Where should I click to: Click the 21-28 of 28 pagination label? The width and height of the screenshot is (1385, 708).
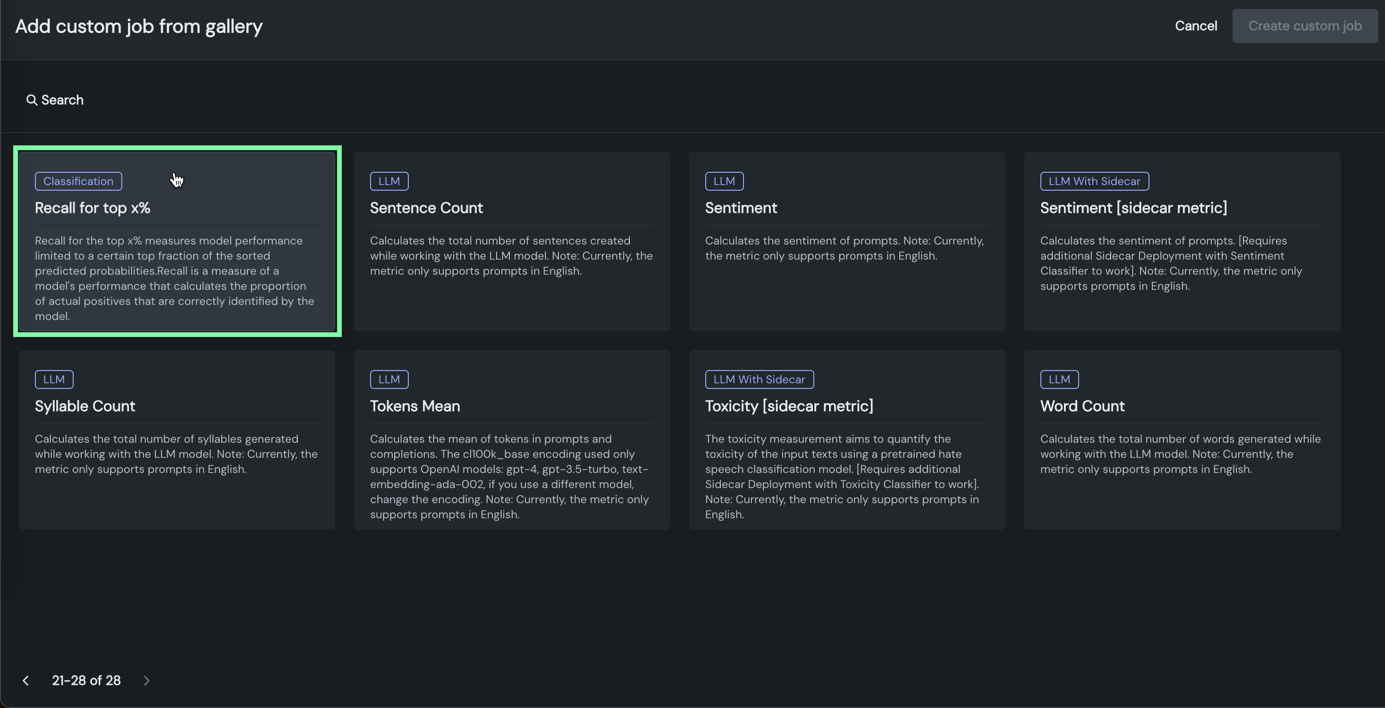point(86,681)
